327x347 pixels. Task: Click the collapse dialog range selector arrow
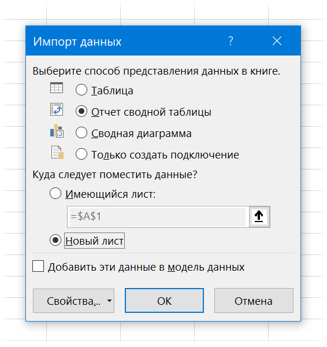[259, 217]
